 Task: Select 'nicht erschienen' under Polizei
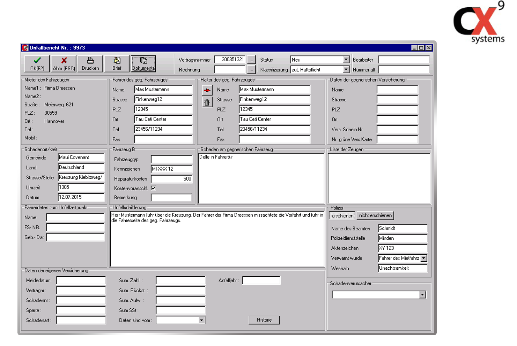coord(375,215)
